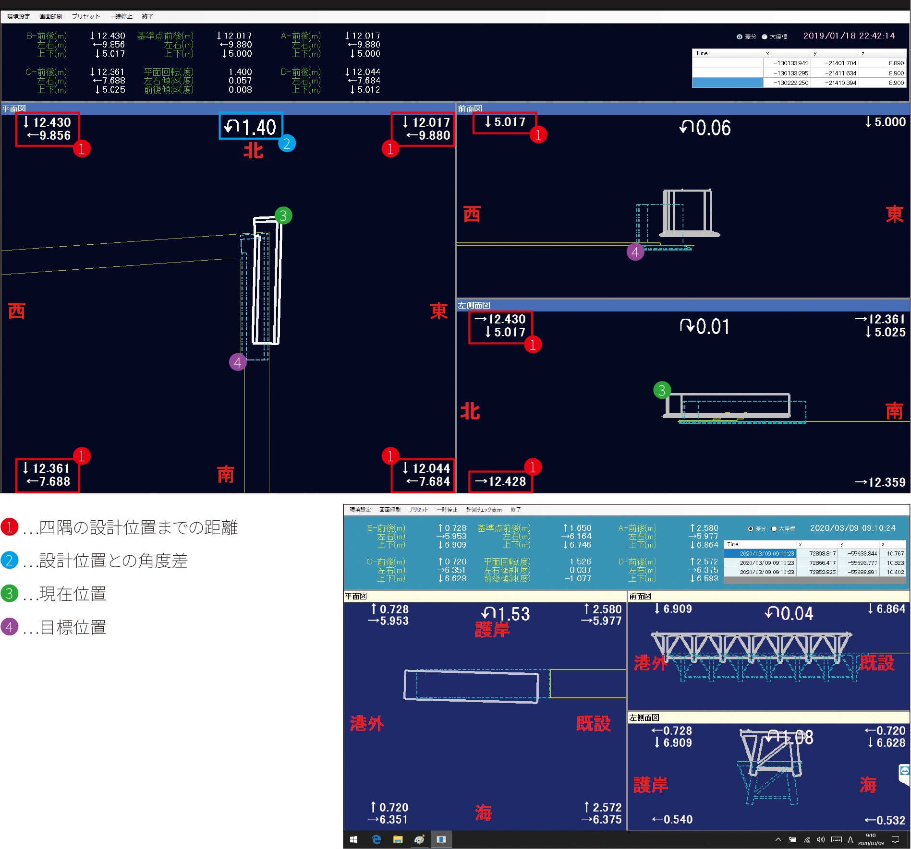Open the 計測チェック表示 menu in the lower window
Screen dimensions: 911x849
pyautogui.click(x=484, y=510)
